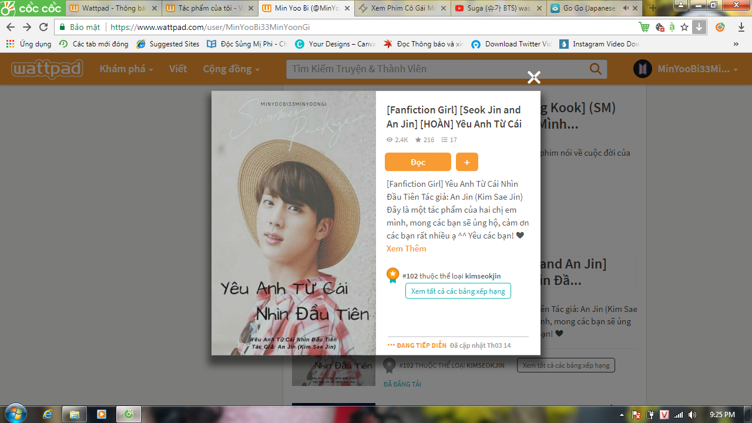Show hidden system tray icons

click(x=622, y=415)
